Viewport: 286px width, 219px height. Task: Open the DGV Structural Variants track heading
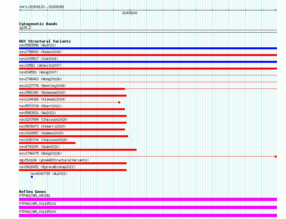coord(45,41)
